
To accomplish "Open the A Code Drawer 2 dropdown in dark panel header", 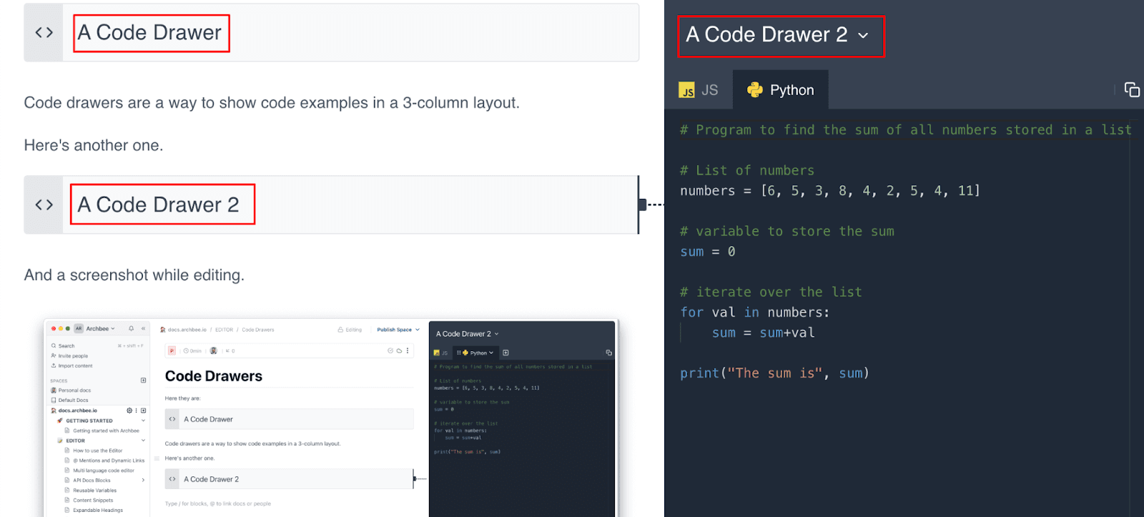I will (777, 34).
